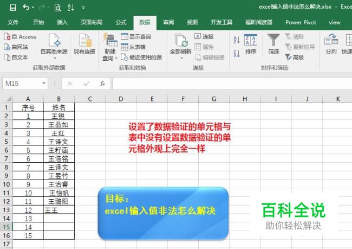This screenshot has height=249, width=352.
Task: Select column B header
Action: click(59, 99)
